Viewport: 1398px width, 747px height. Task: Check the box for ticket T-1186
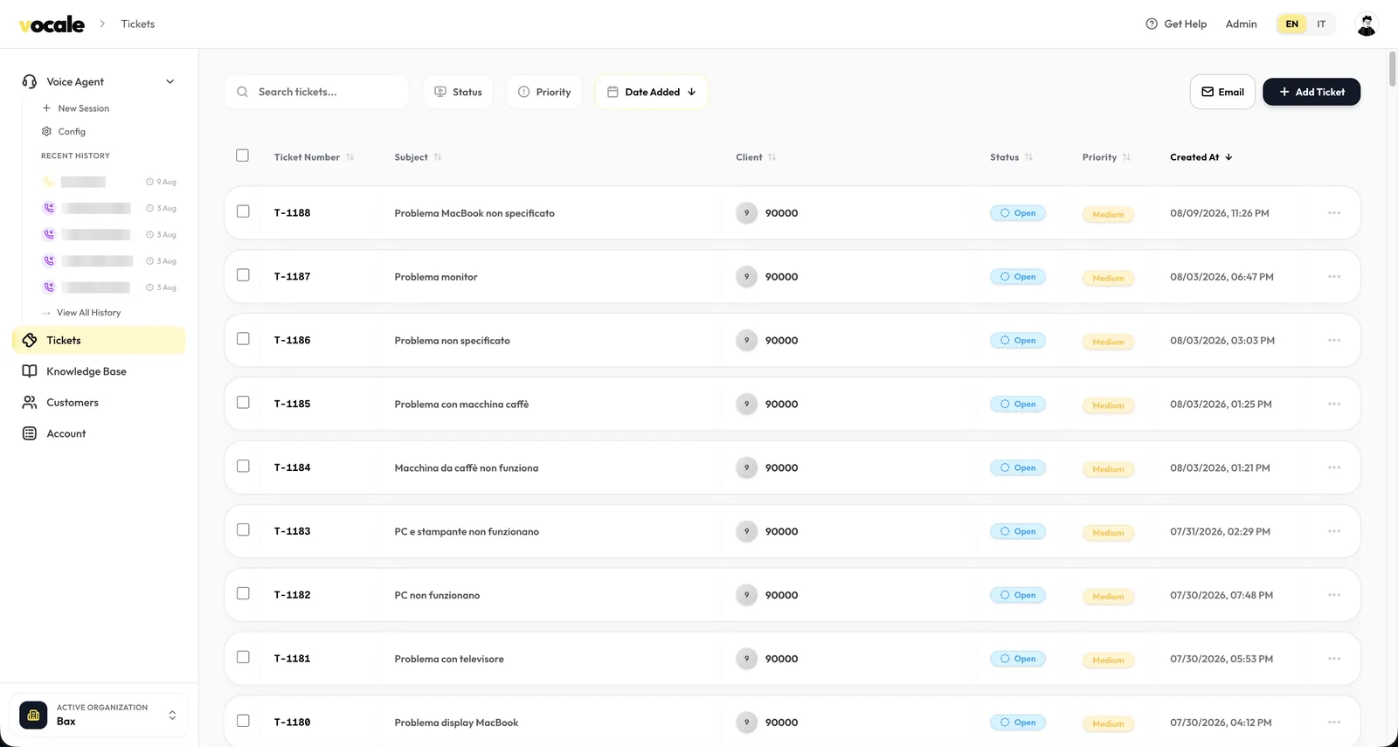243,339
